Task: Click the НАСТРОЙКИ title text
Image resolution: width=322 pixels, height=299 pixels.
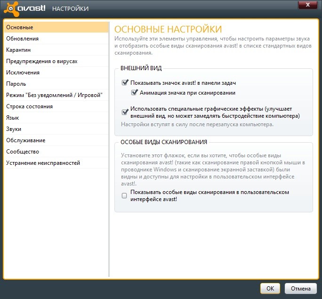Action: click(x=70, y=8)
